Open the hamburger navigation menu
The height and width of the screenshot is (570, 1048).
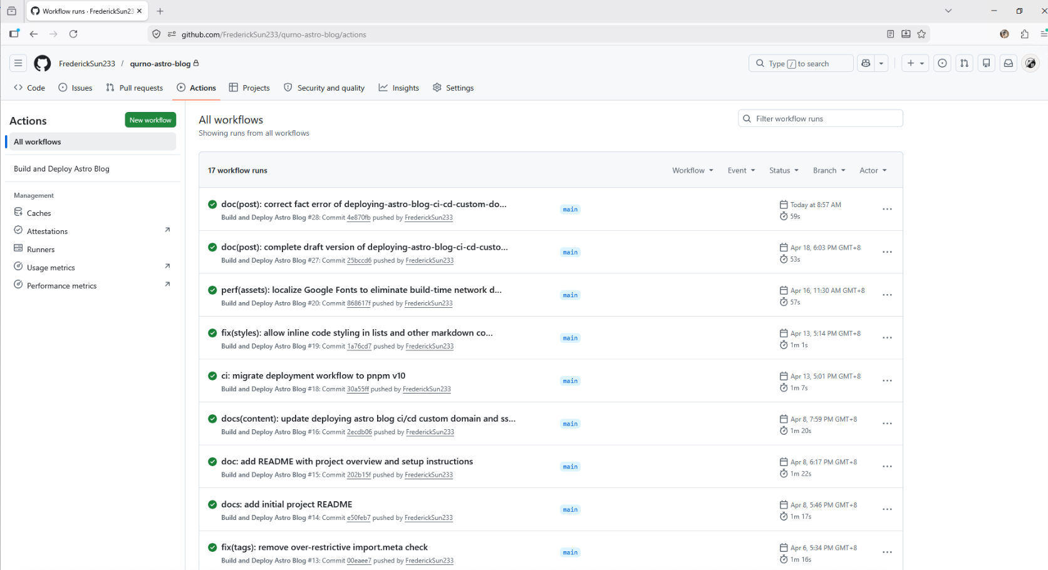tap(18, 63)
